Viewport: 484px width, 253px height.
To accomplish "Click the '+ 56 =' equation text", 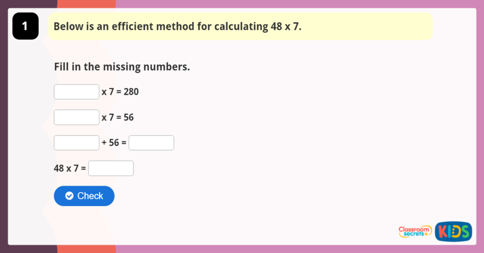I will [x=114, y=143].
